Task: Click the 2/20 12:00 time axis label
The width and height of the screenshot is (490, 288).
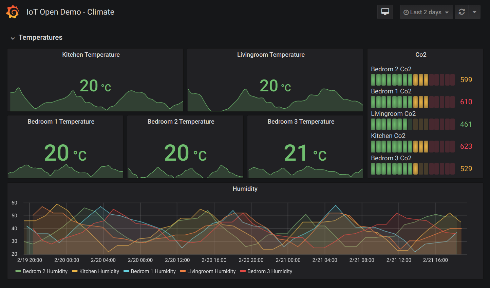Action: click(x=177, y=260)
